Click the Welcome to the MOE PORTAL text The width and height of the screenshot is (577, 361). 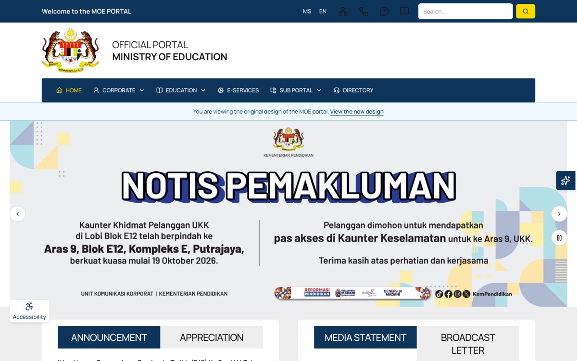click(x=87, y=11)
